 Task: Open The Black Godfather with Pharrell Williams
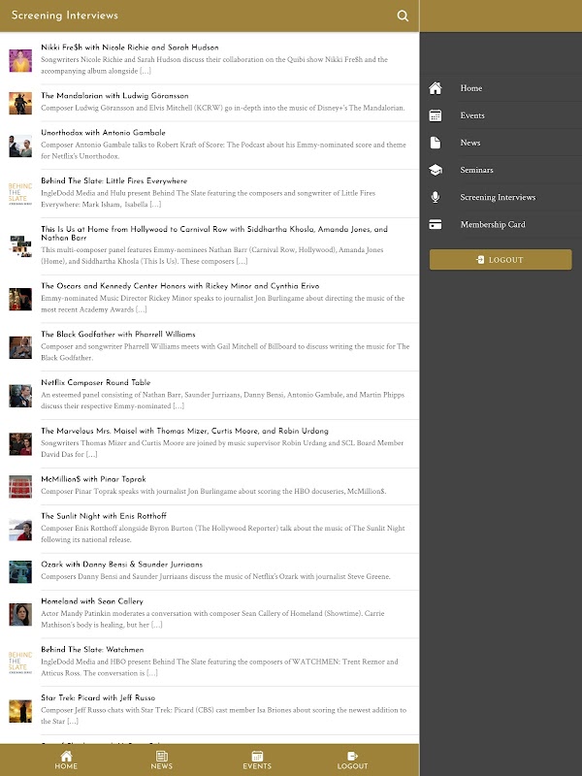click(210, 346)
